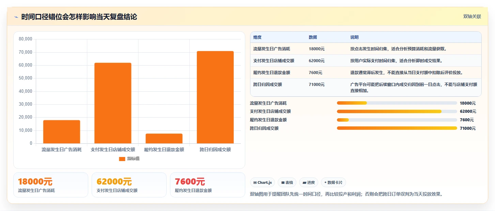This screenshot has width=495, height=211.
Task: Click the 流量发生日广告消耗 chart bar
Action: click(62, 132)
